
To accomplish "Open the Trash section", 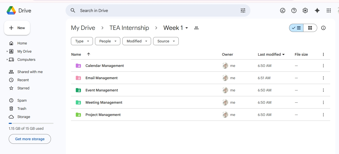I will click(x=22, y=109).
